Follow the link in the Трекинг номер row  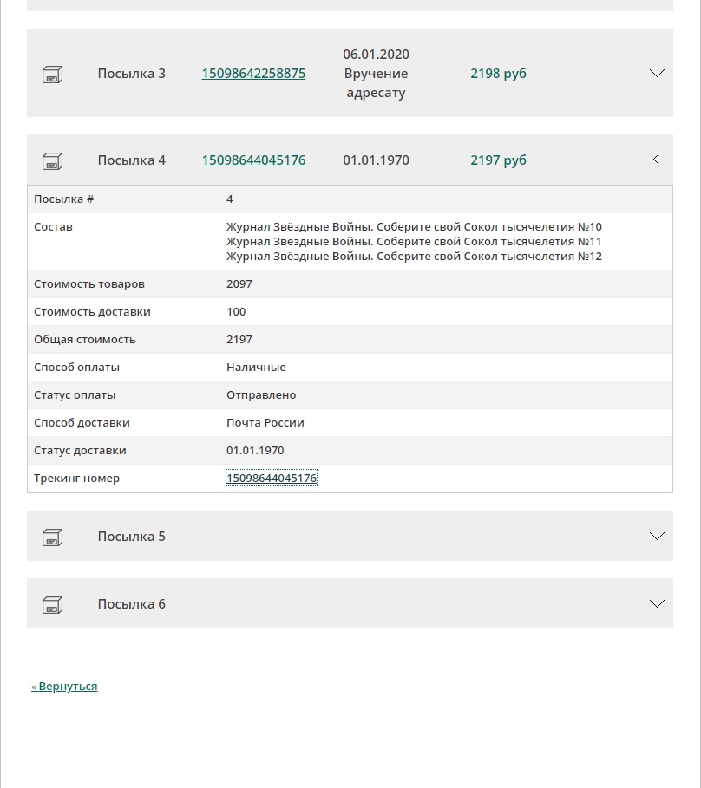[272, 479]
